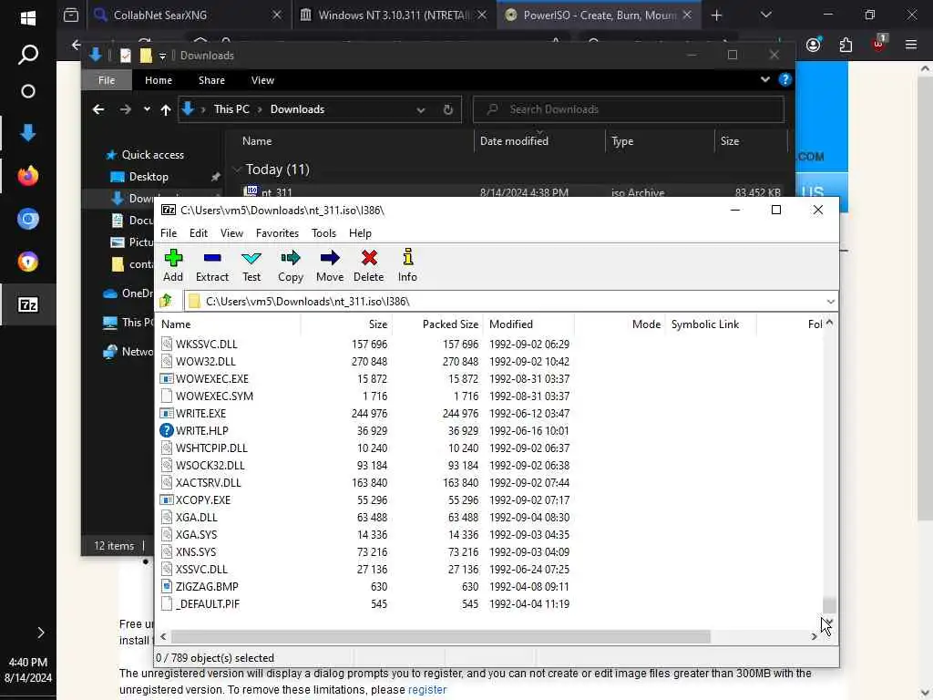The width and height of the screenshot is (933, 700).
Task: Click the uBlock extension icon
Action: (x=879, y=44)
